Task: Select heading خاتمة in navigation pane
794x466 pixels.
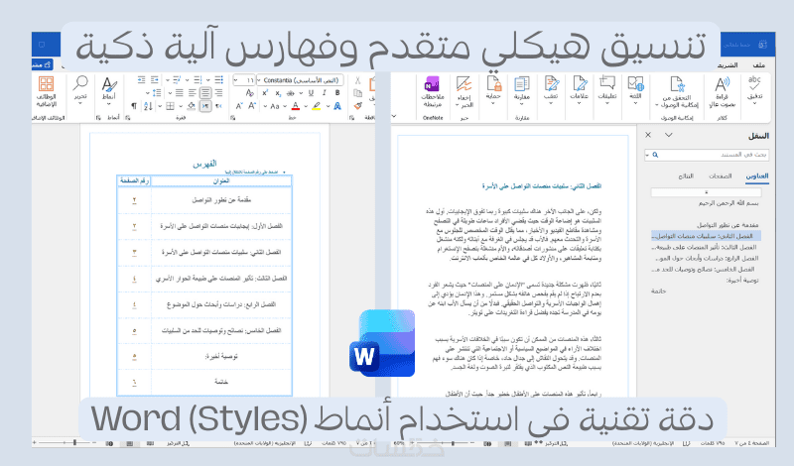Action: 658,291
